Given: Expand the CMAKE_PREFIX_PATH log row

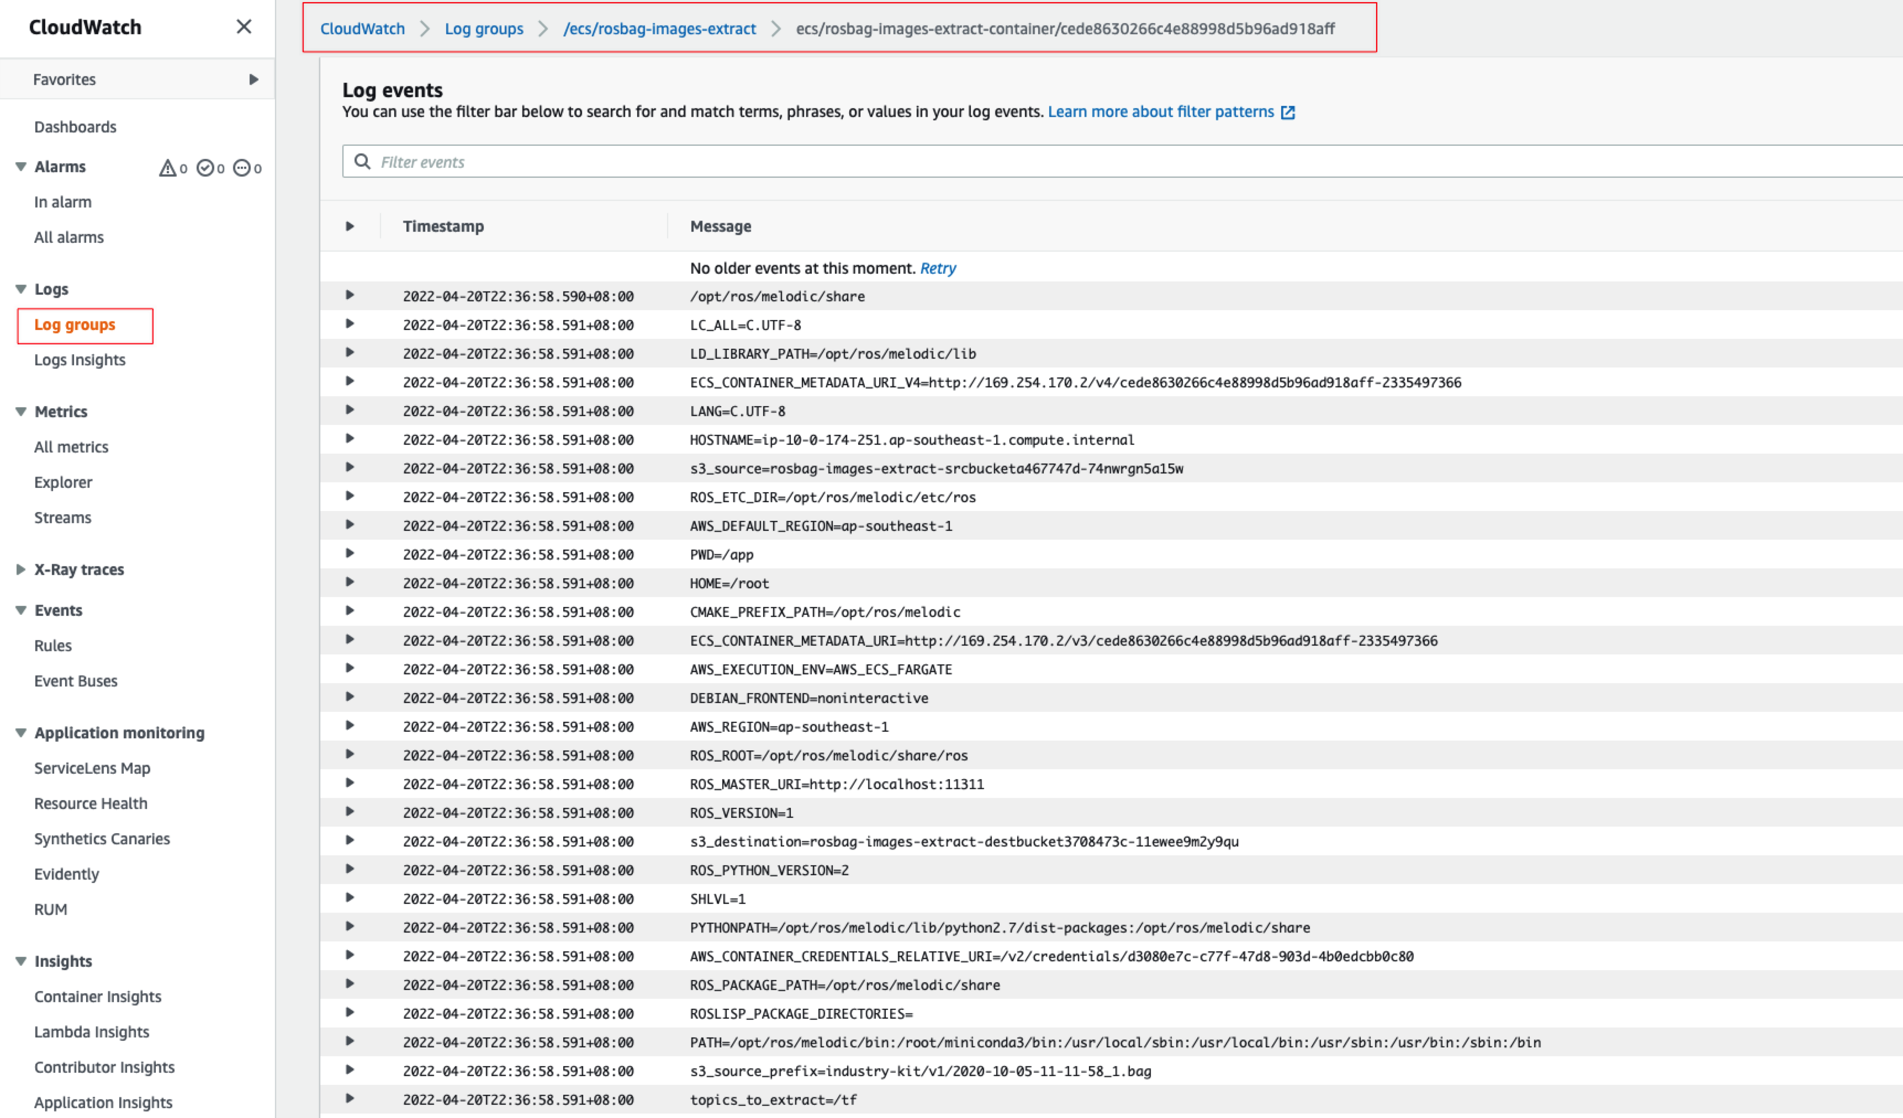Looking at the screenshot, I should pyautogui.click(x=350, y=610).
